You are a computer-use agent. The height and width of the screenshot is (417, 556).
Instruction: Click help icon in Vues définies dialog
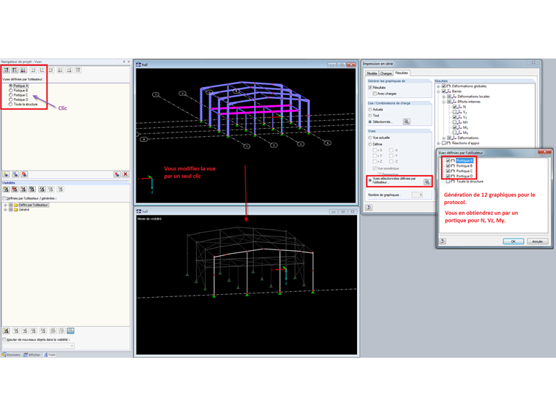pyautogui.click(x=443, y=241)
